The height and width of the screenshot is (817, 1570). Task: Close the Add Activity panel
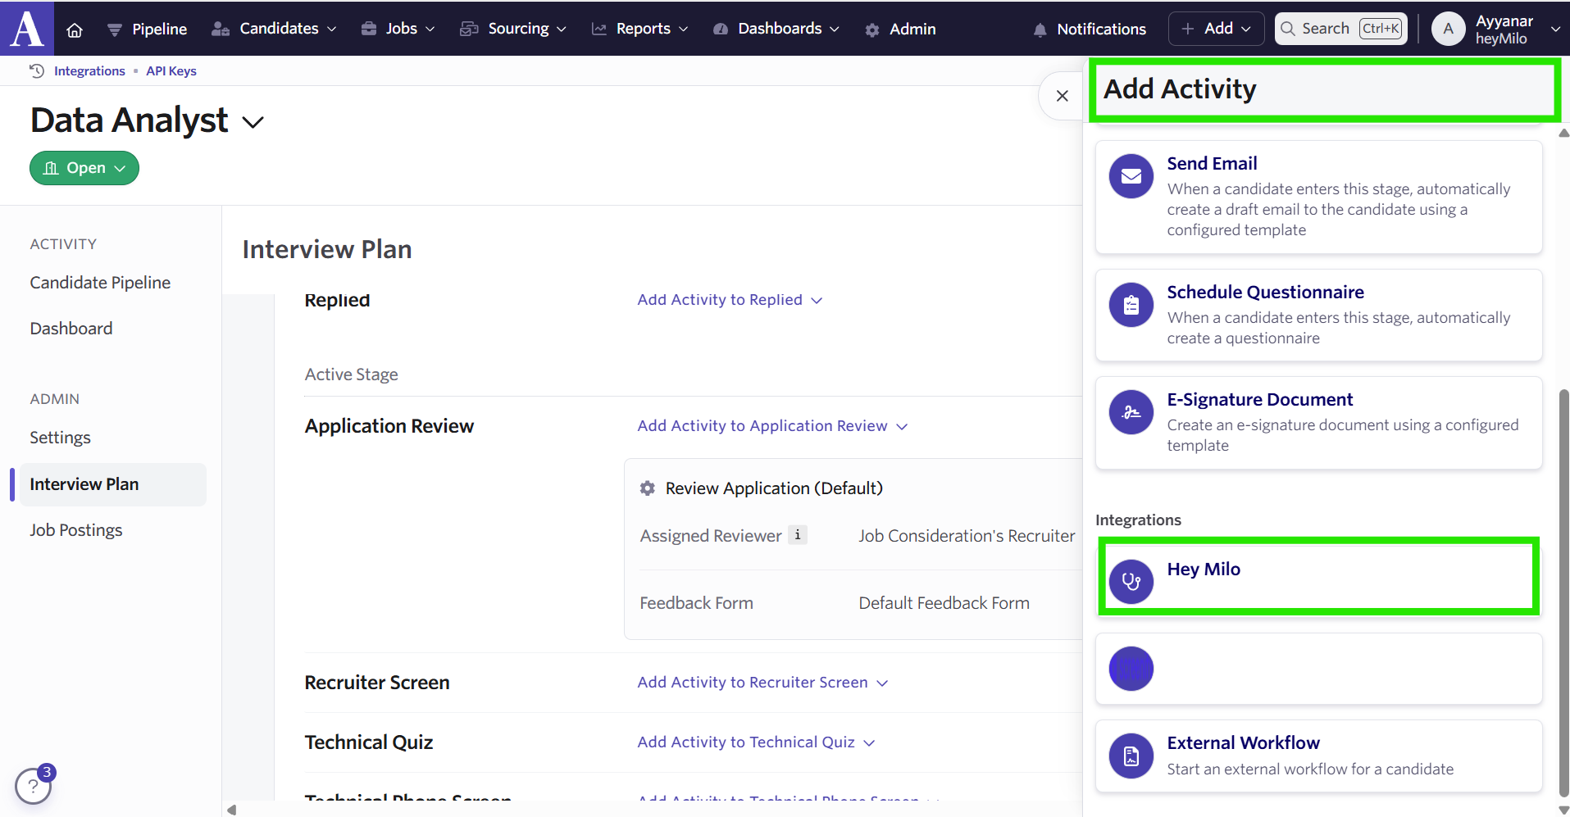pos(1062,96)
